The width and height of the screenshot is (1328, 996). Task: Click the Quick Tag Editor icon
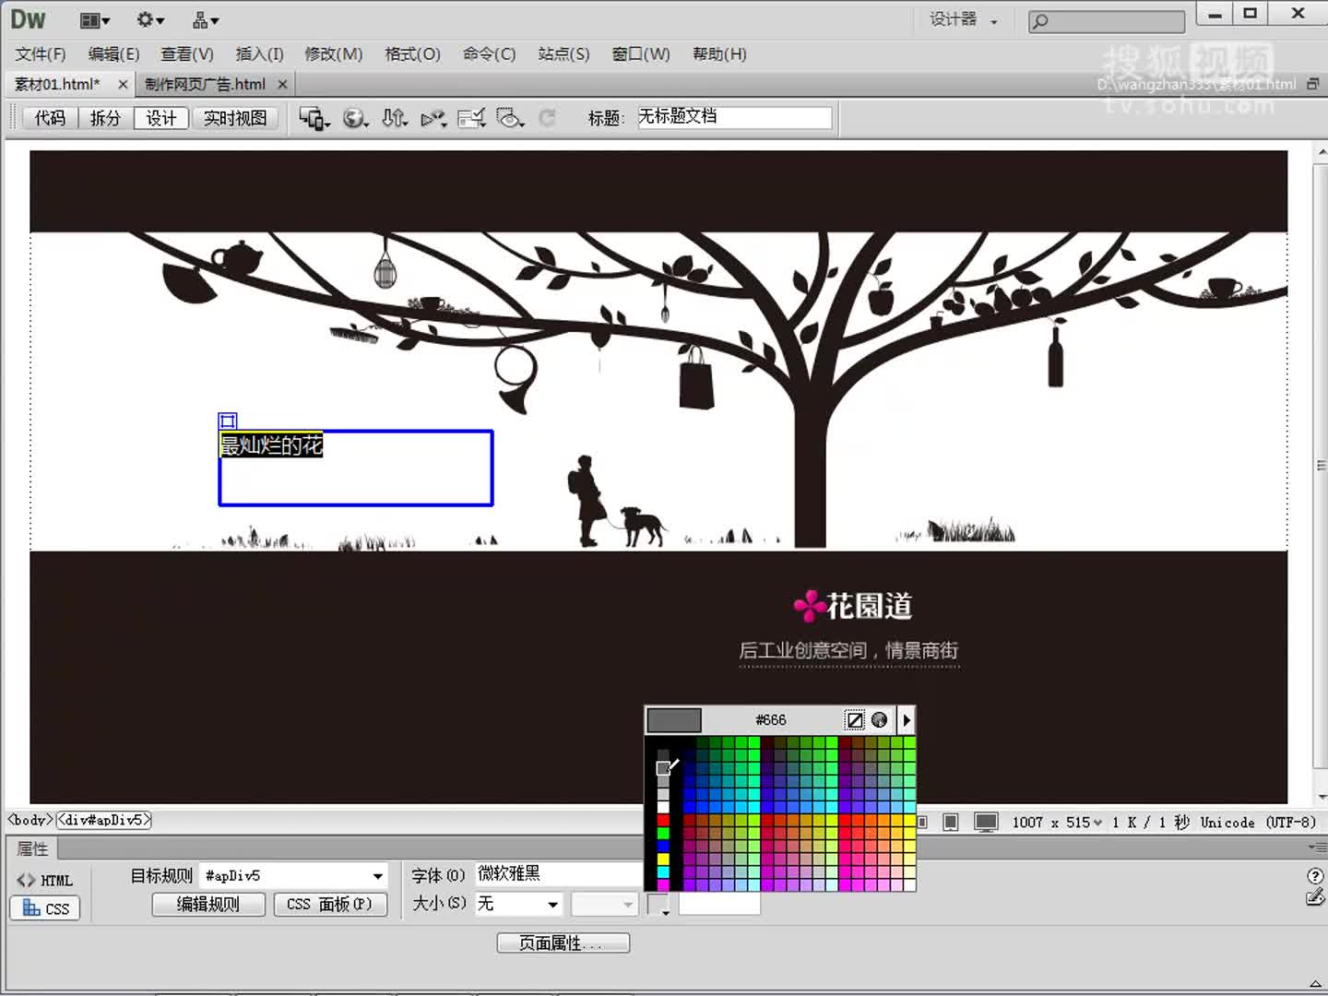point(1316,896)
